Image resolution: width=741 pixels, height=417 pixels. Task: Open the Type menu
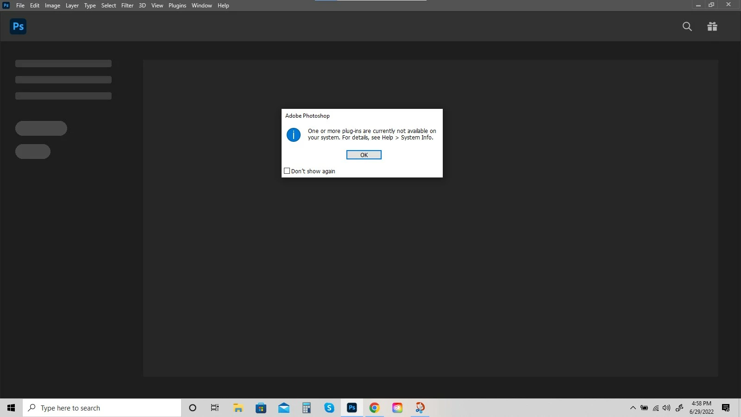click(90, 6)
